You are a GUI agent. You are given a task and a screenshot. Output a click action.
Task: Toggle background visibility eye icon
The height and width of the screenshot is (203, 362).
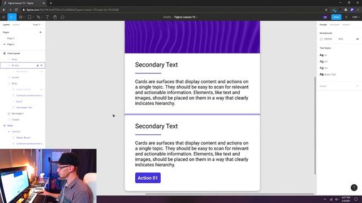pos(357,39)
